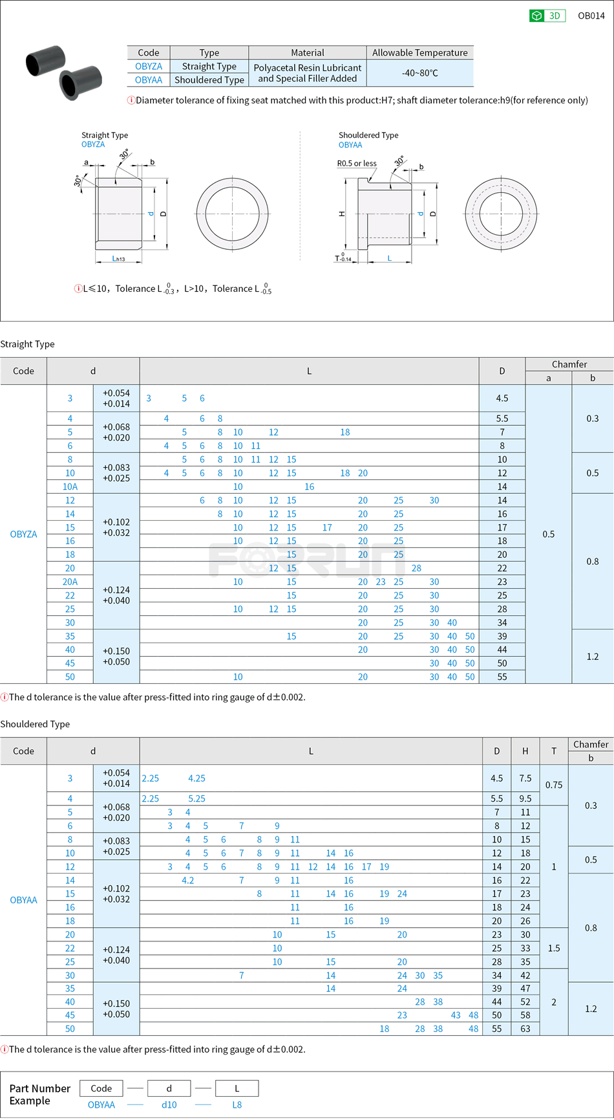
Task: Select L value 43 in the Shouldered Type d45 row
Action: [456, 1015]
